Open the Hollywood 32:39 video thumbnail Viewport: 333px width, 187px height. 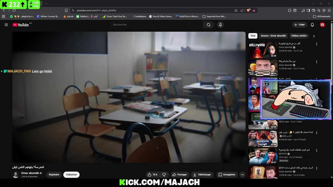[x=263, y=50]
